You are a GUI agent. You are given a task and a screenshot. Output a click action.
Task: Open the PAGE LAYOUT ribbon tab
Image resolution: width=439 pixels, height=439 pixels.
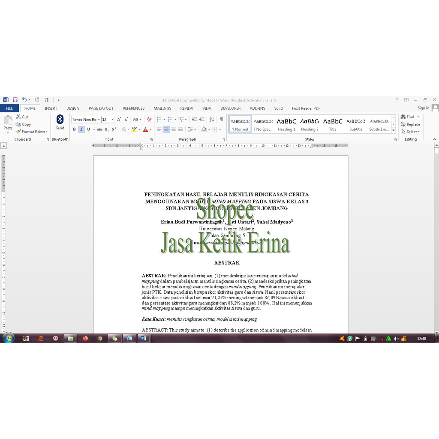click(101, 108)
